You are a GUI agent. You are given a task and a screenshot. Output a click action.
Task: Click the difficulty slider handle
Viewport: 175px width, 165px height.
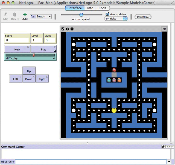(x=34, y=55)
